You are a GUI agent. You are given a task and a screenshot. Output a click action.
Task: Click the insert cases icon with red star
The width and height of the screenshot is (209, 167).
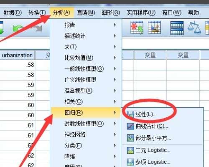[x=137, y=28]
